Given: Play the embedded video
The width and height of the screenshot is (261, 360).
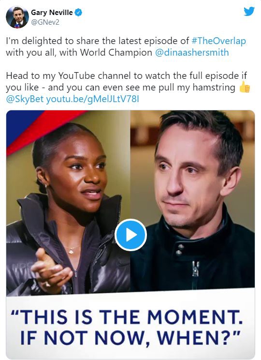Looking at the screenshot, I should [130, 235].
